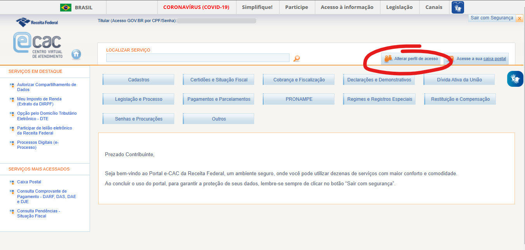Image resolution: width=525 pixels, height=250 pixels.
Task: Open the PRONAMPE menu
Action: (299, 99)
